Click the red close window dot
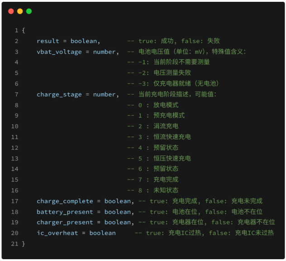286x261 pixels. point(11,11)
